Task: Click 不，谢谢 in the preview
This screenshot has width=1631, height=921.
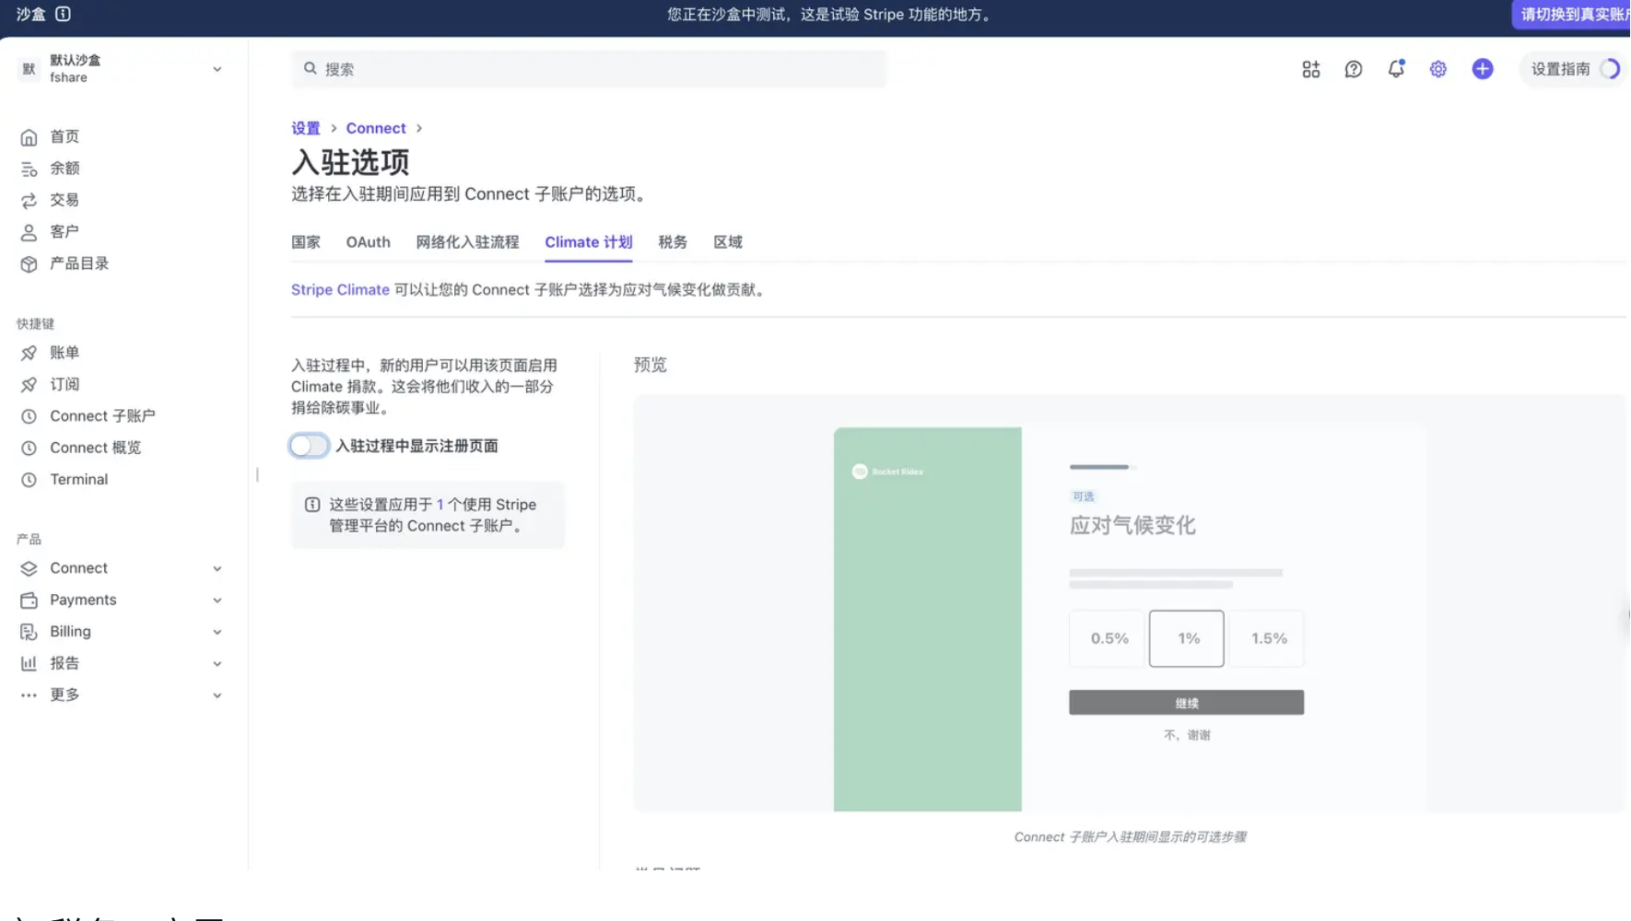Action: 1187,735
